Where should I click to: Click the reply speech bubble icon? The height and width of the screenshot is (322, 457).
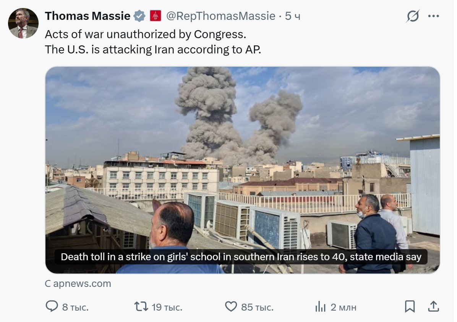52,306
